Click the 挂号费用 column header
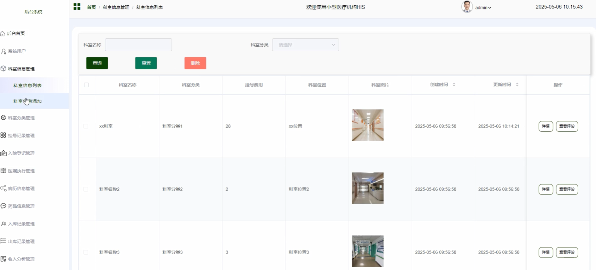596x270 pixels. [x=254, y=85]
